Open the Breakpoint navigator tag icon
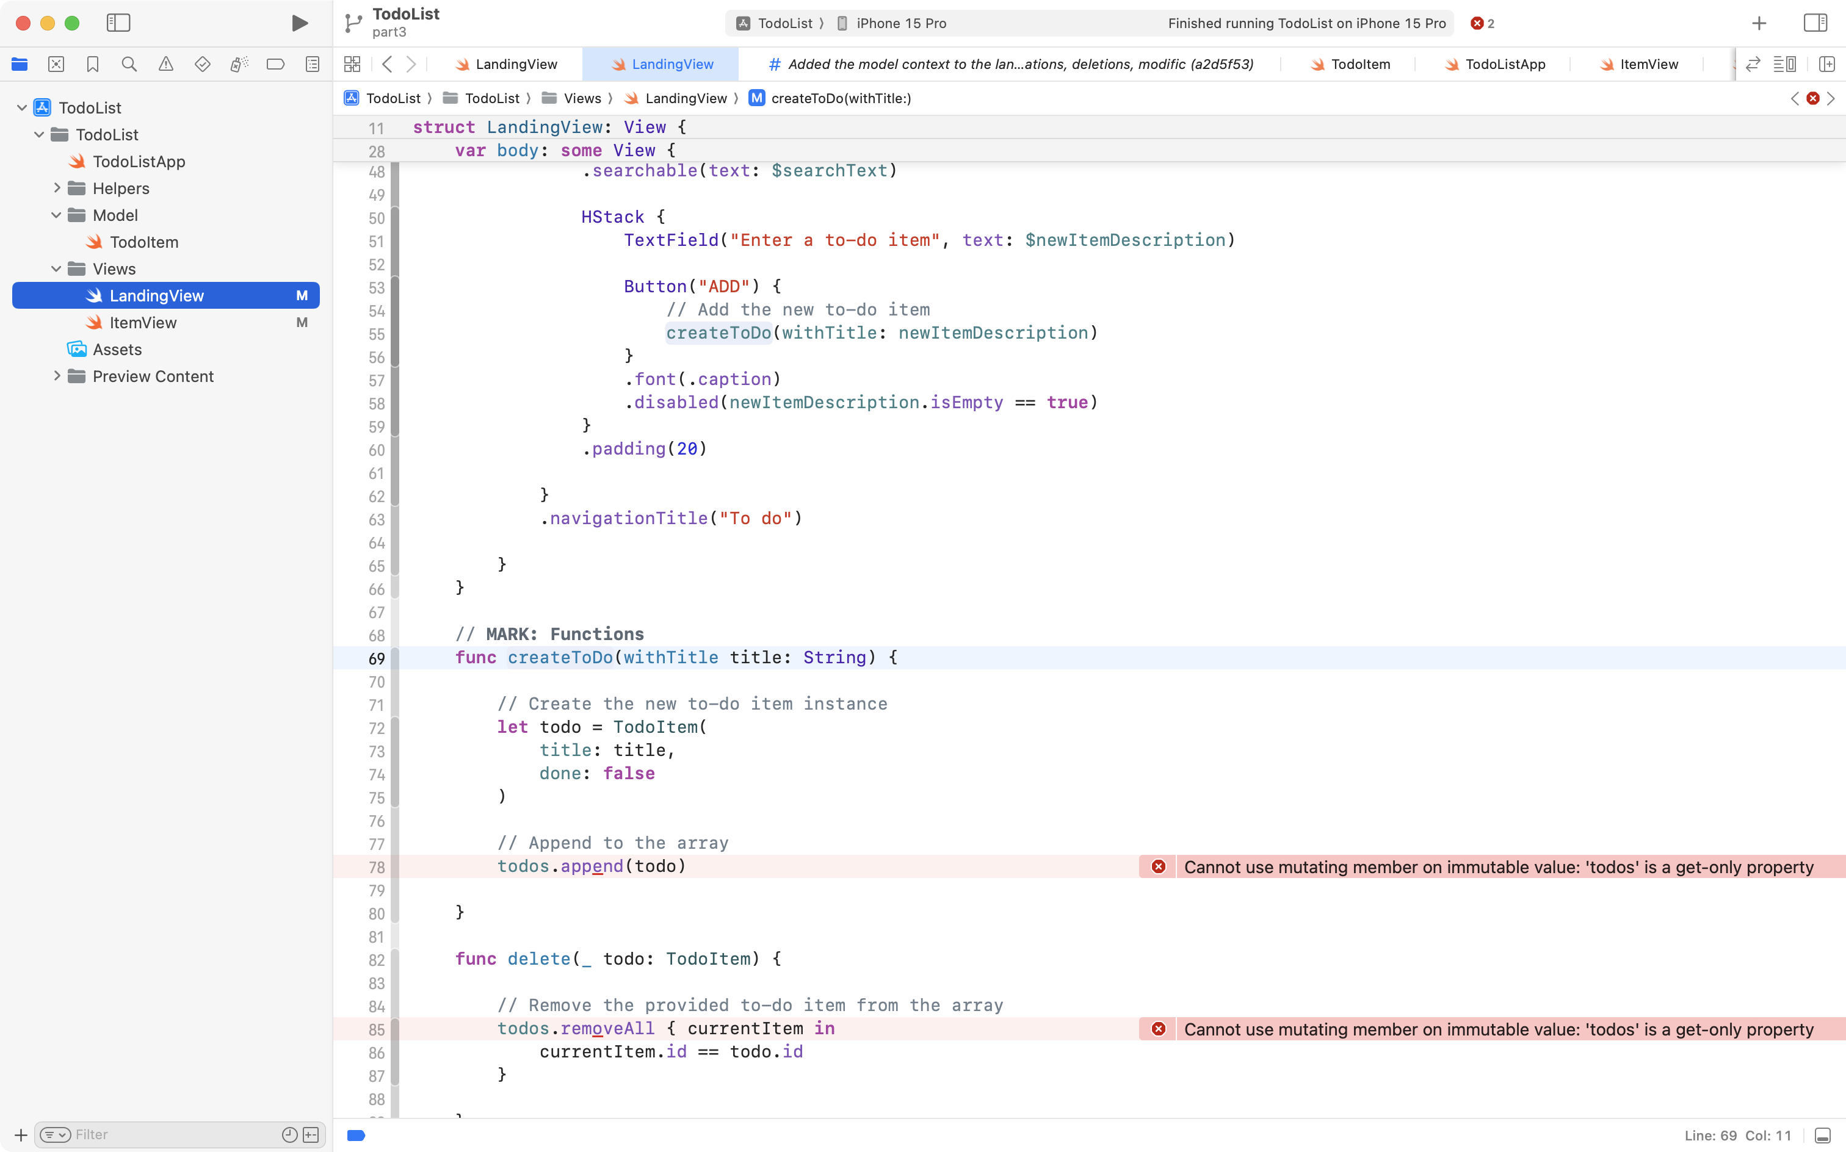Screen dimensions: 1846x1152 click(x=275, y=64)
